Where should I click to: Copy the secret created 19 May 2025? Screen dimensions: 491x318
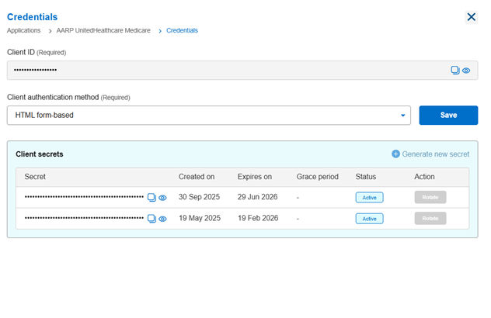151,219
